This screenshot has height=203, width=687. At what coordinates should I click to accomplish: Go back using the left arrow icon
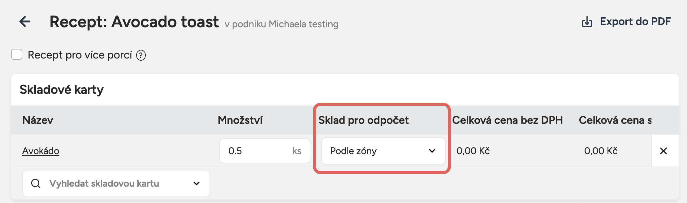[x=25, y=22]
